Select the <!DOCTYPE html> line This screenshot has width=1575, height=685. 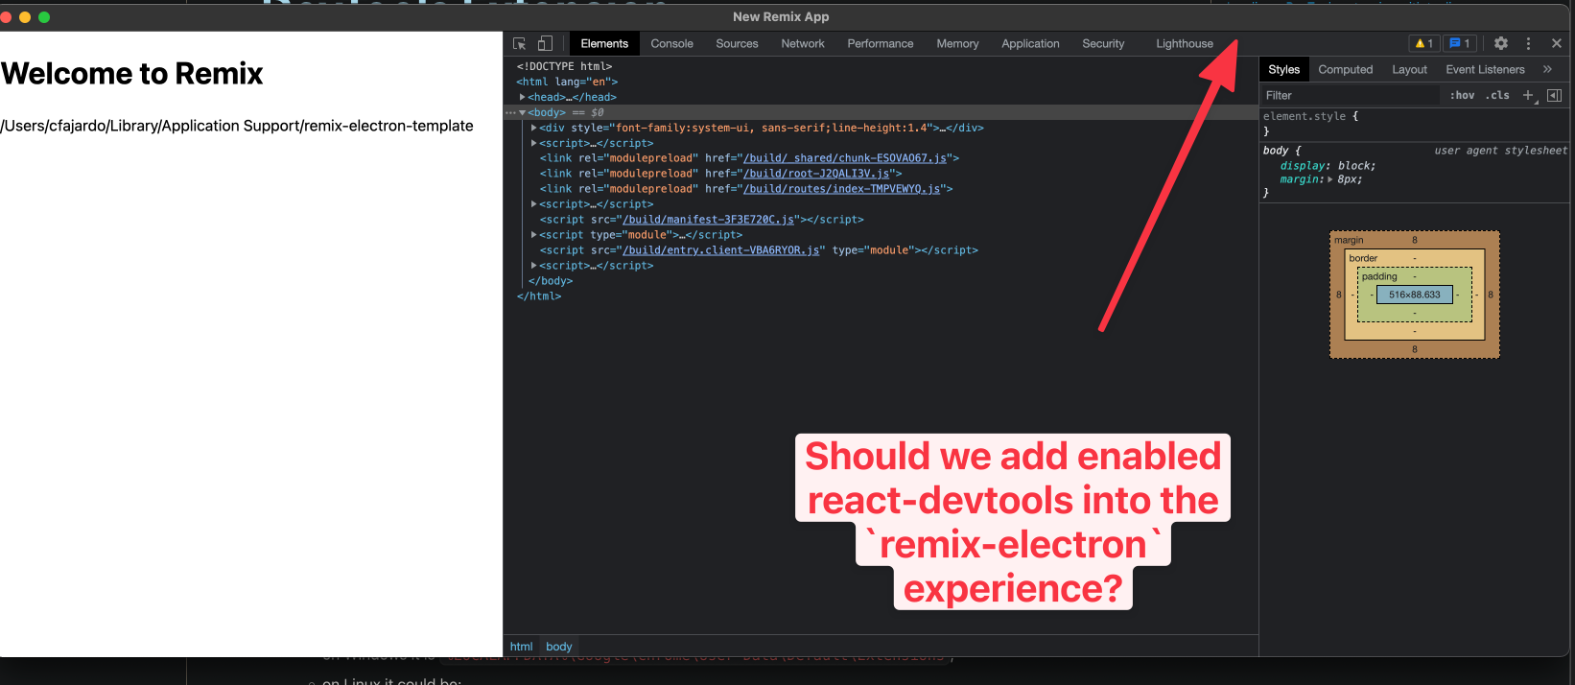[x=564, y=66]
